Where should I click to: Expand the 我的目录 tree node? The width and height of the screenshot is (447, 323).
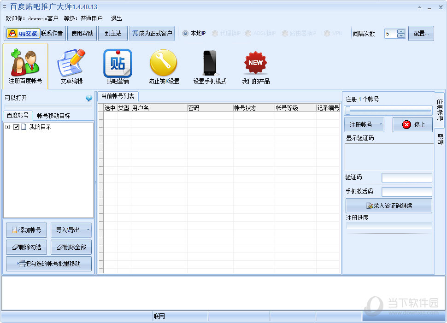pyautogui.click(x=7, y=127)
